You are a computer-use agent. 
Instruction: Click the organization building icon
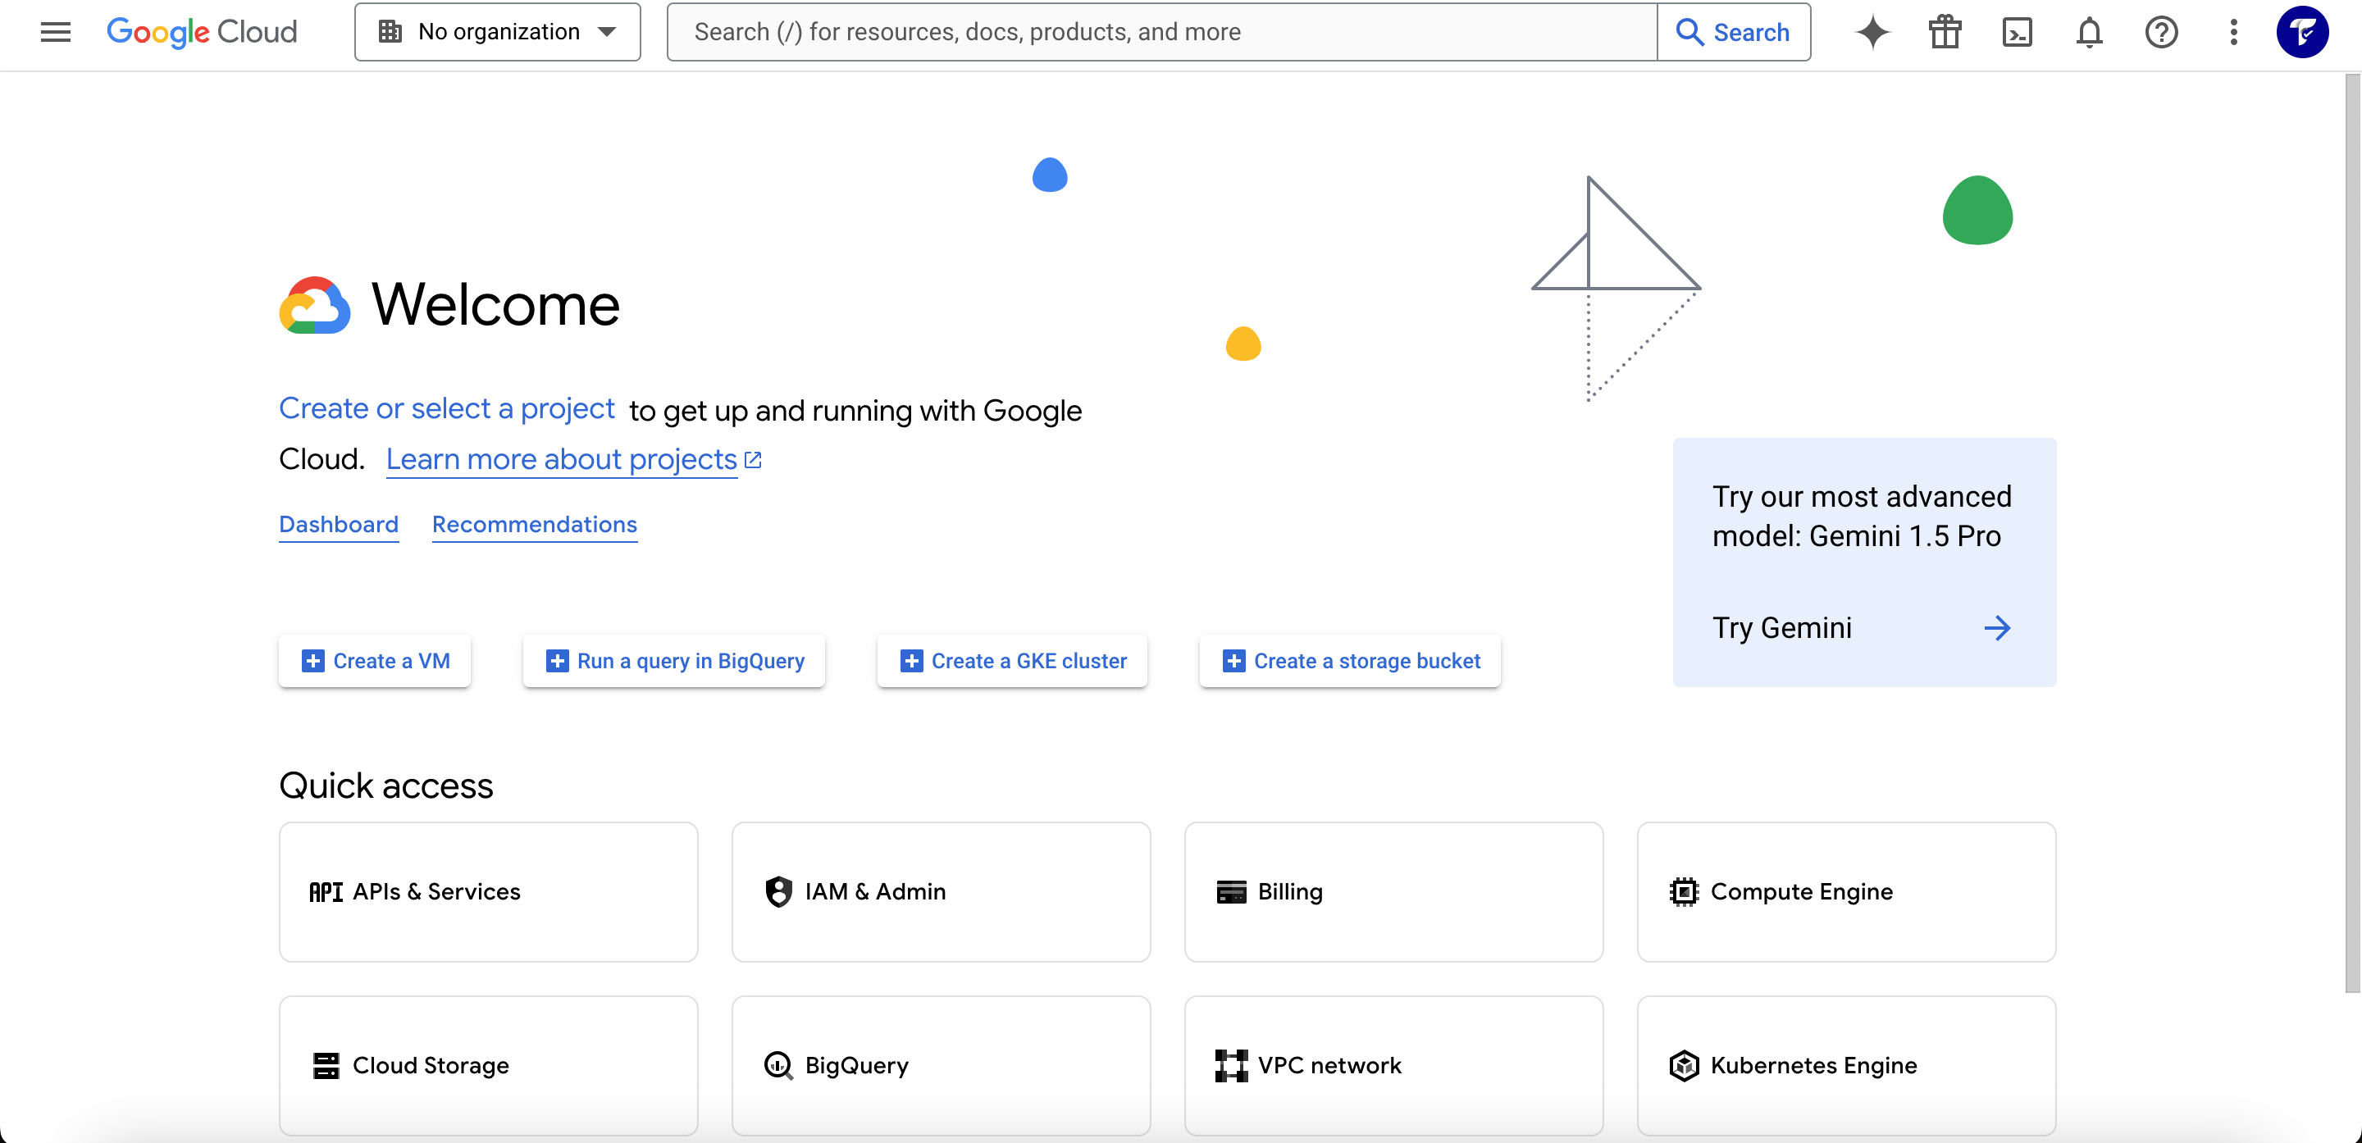(390, 32)
